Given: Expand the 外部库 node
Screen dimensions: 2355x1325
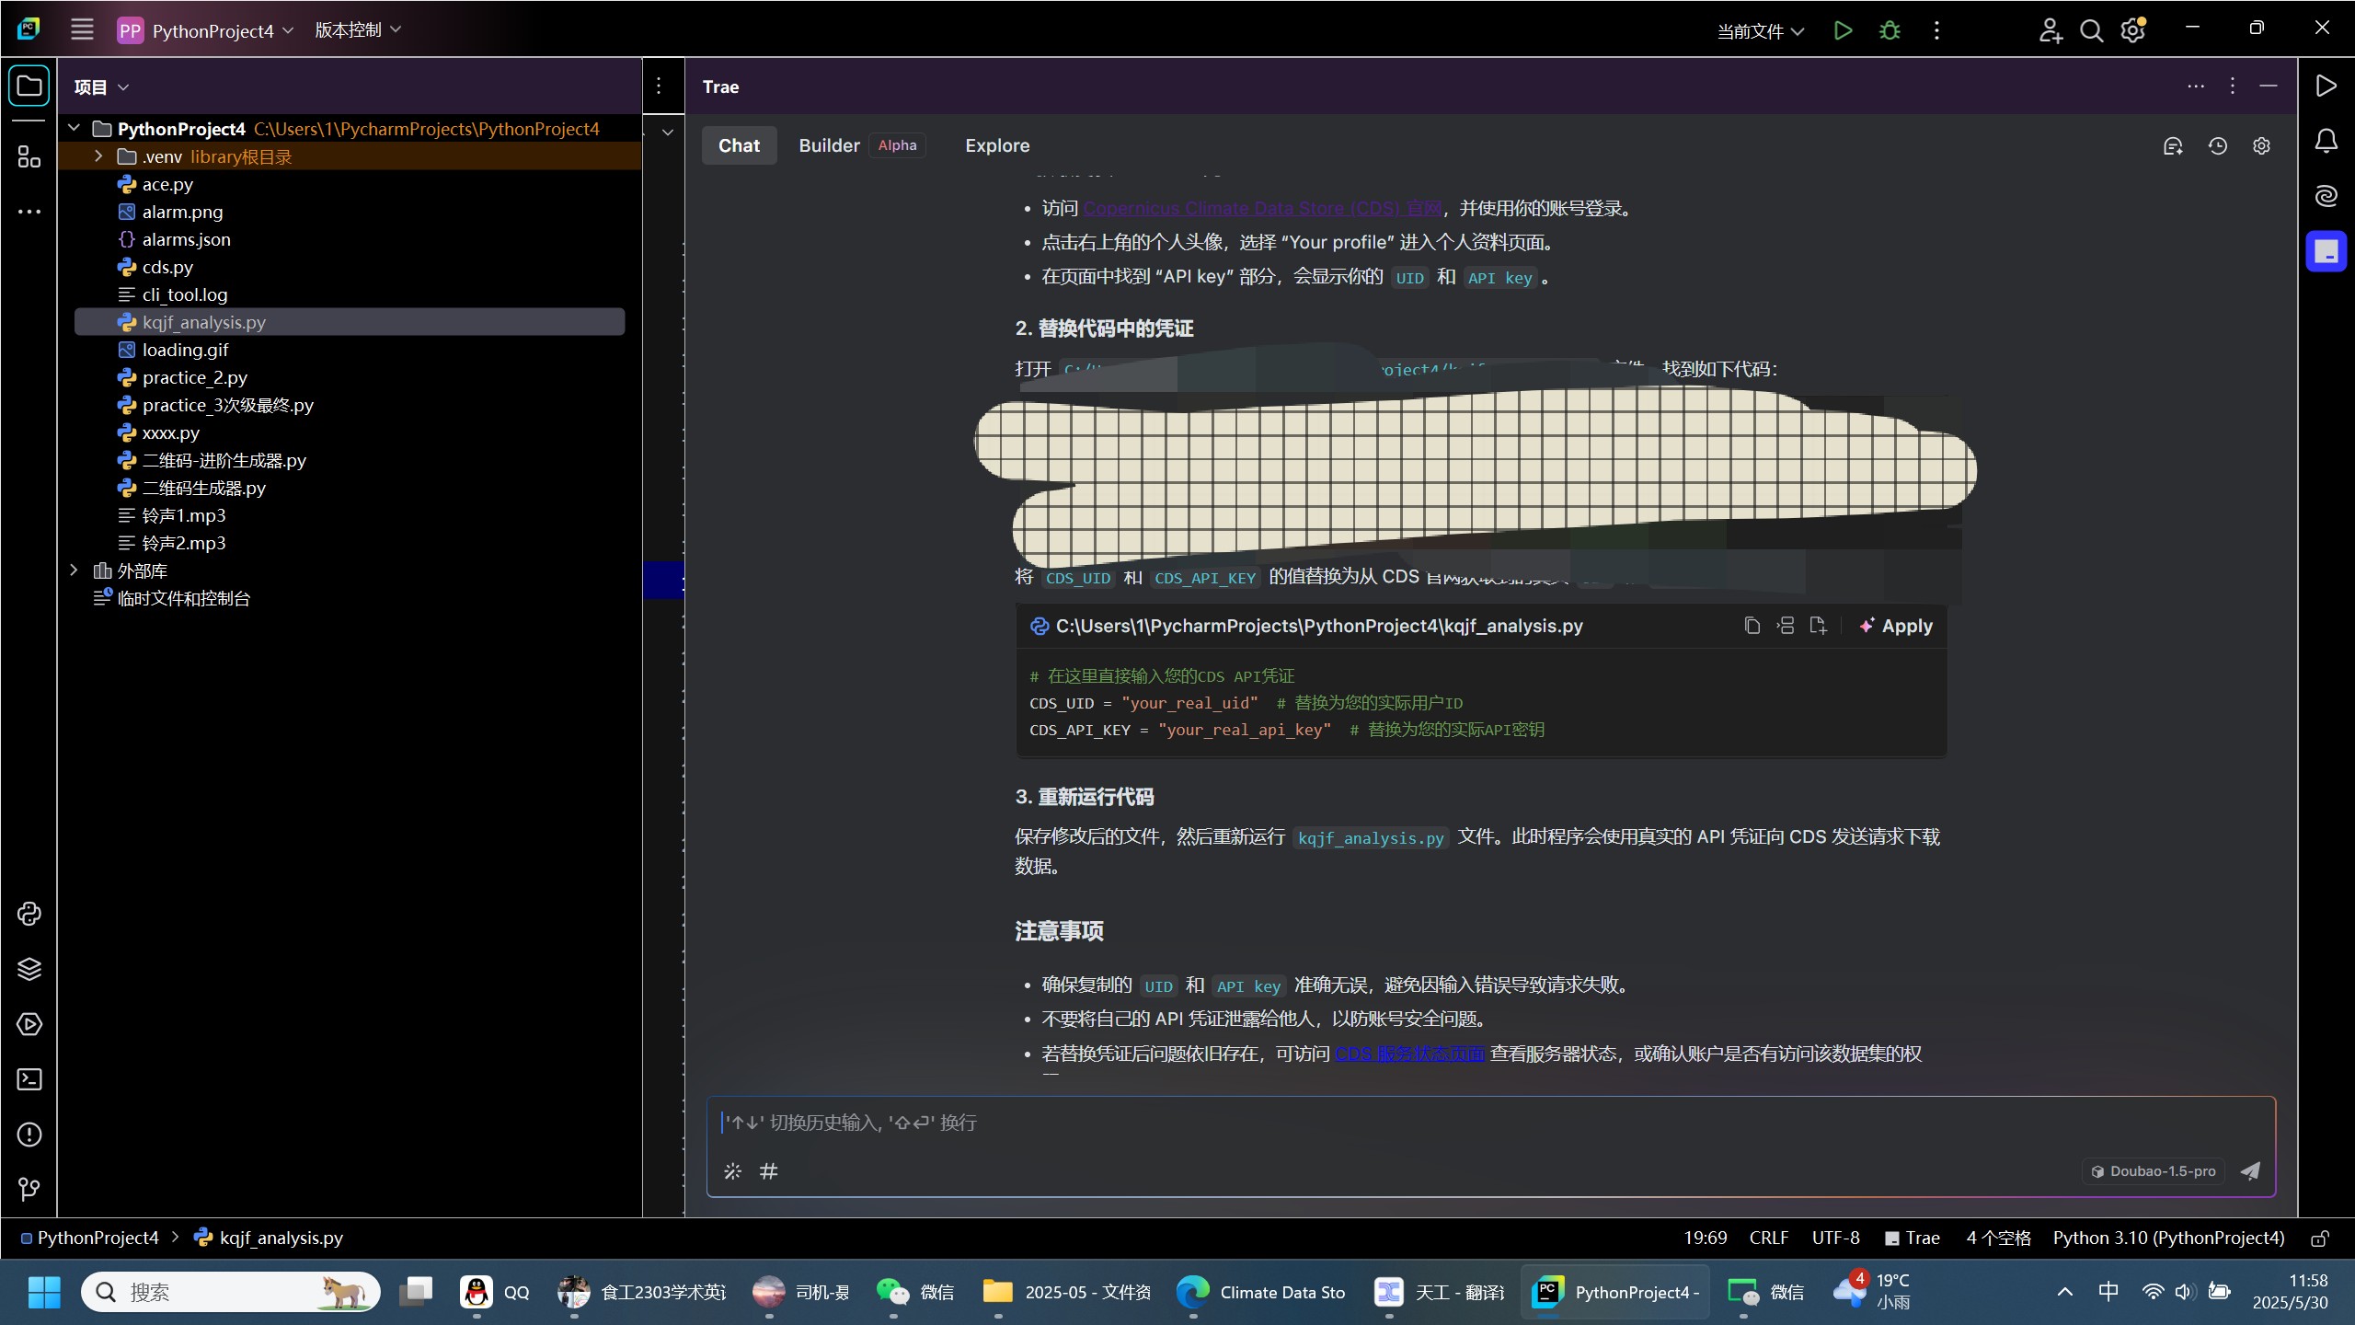Looking at the screenshot, I should (75, 570).
